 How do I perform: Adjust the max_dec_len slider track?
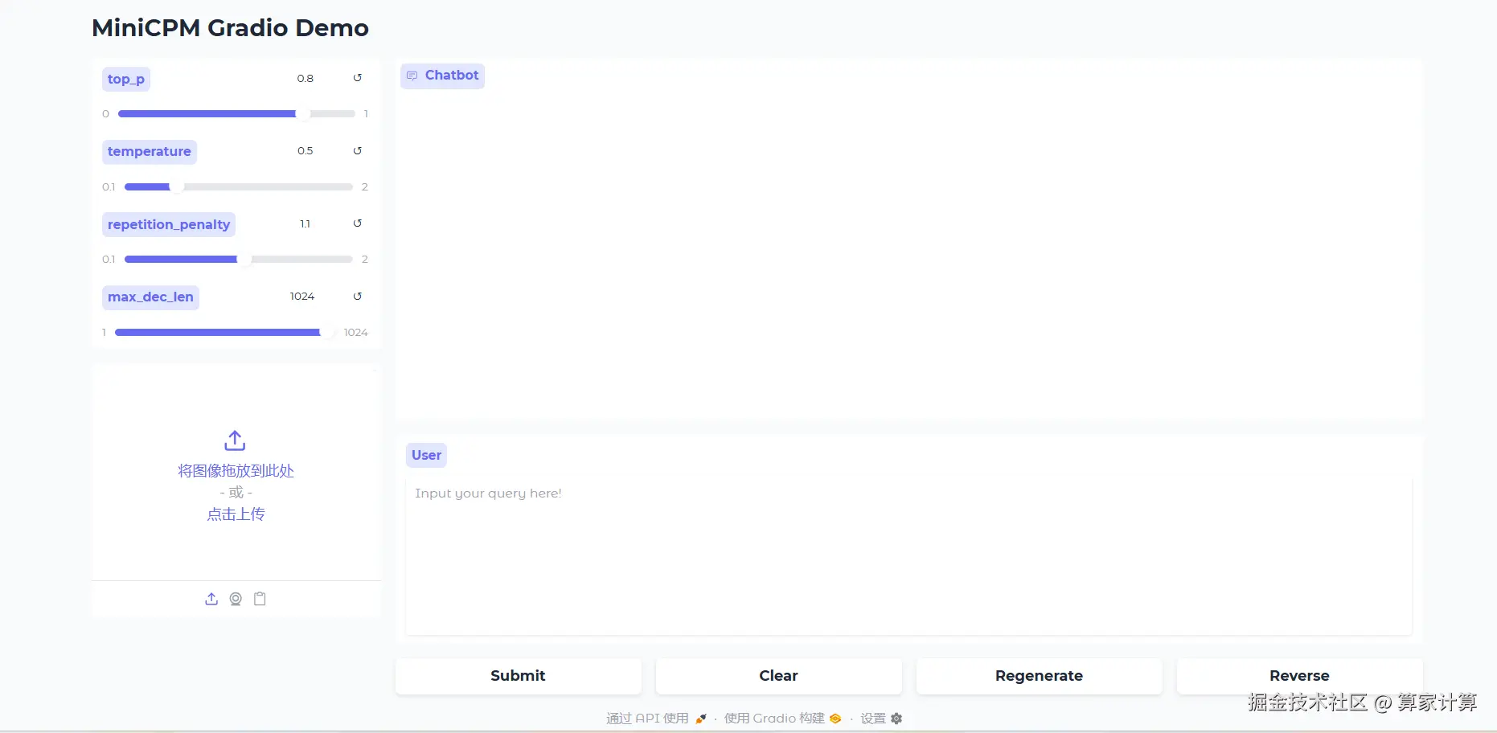coord(224,333)
